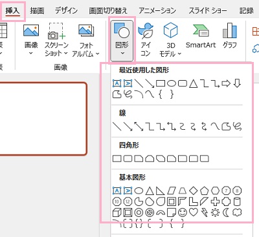Select decagon numbered 10 shape

pyautogui.click(x=117, y=201)
